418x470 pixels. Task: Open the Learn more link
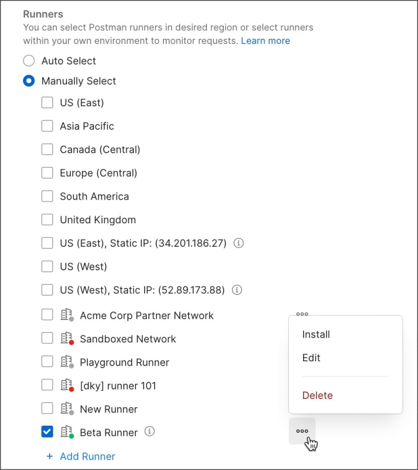(266, 41)
